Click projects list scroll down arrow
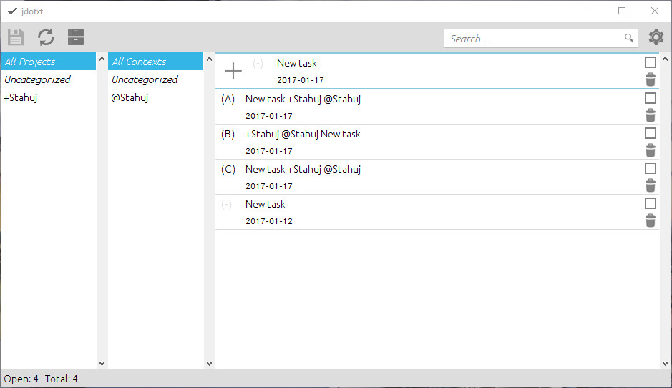Viewport: 672px width, 388px height. click(x=102, y=364)
